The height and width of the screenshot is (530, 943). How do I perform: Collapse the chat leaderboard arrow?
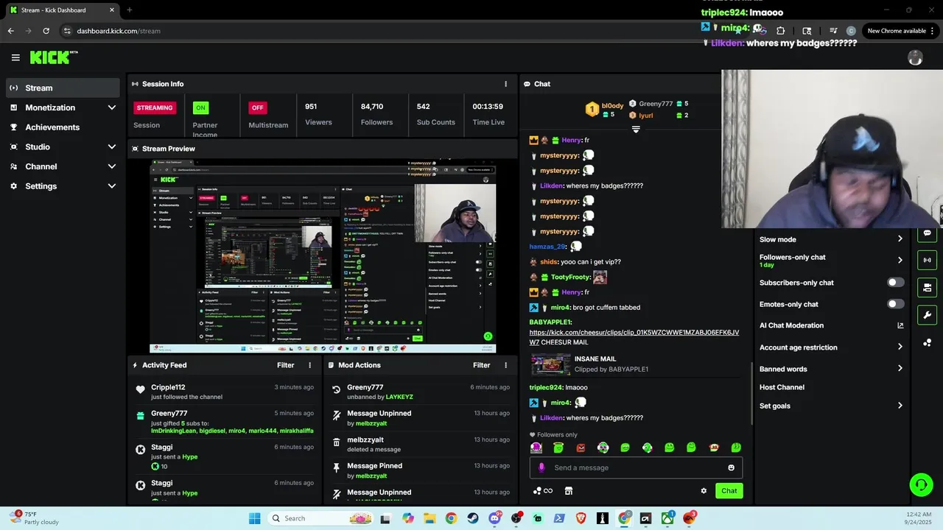pos(636,130)
